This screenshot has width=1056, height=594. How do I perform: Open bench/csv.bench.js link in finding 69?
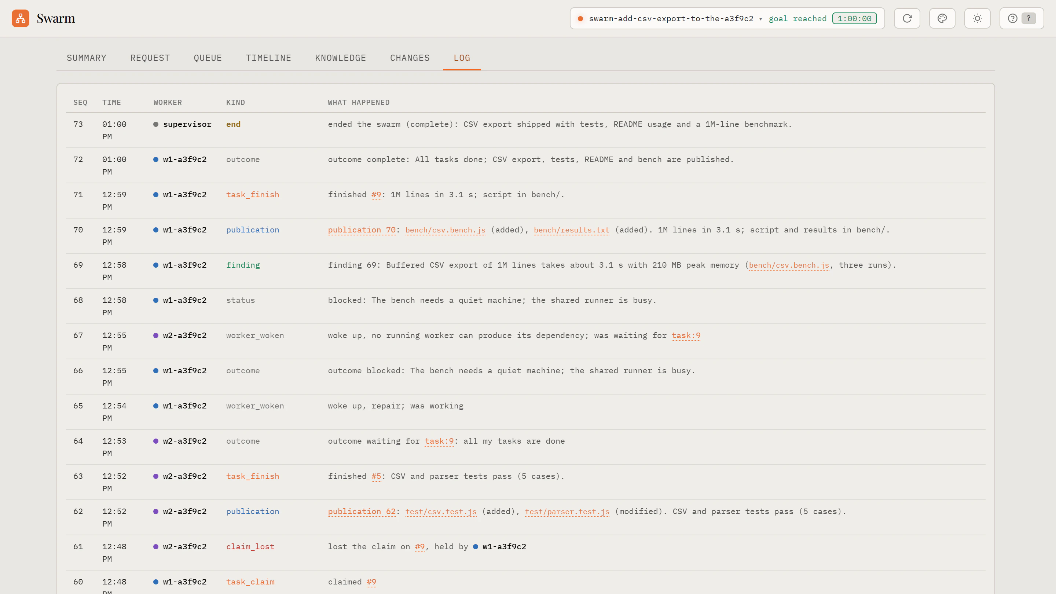789,265
